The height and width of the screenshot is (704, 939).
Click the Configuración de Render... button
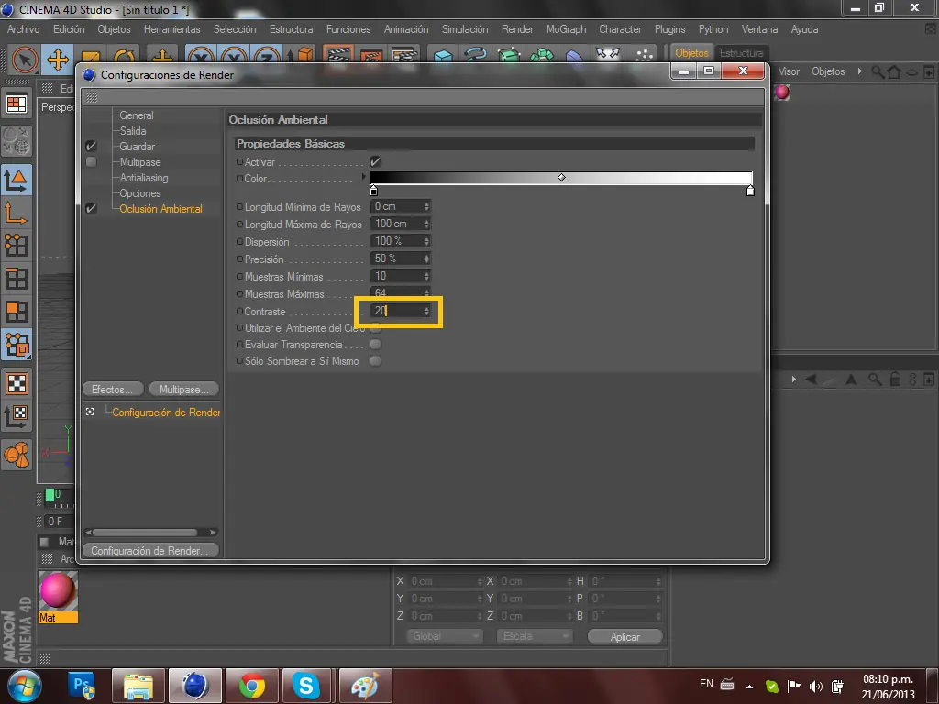[150, 550]
